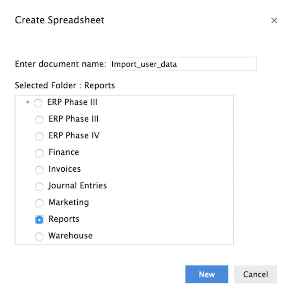Click the document name input field
Viewport: 293px width, 291px height.
tap(183, 64)
